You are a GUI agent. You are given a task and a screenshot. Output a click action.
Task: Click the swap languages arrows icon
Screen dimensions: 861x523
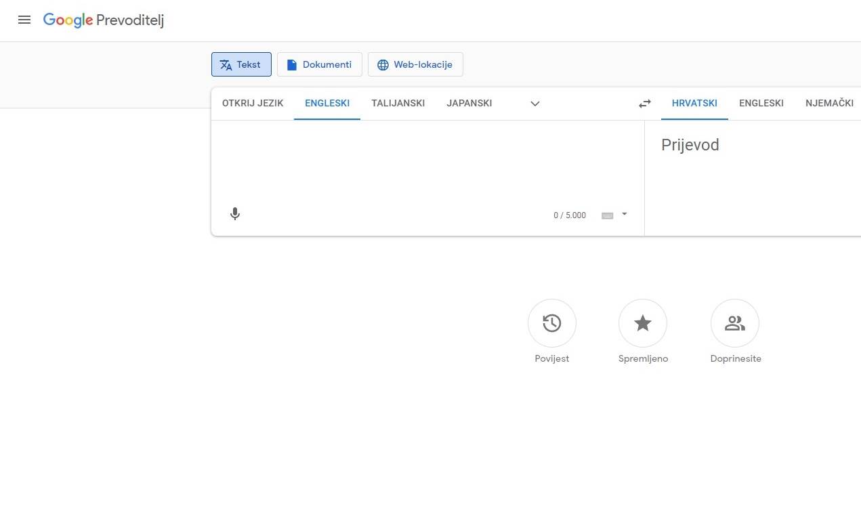coord(644,104)
